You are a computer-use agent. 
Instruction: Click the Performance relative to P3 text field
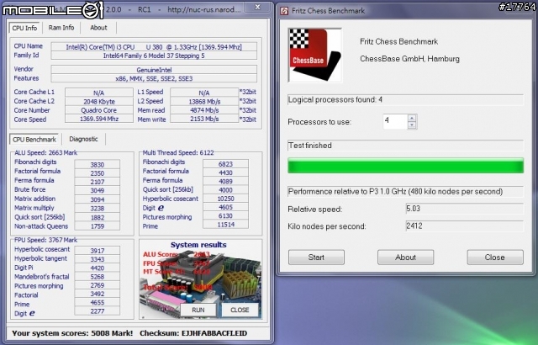(x=405, y=192)
